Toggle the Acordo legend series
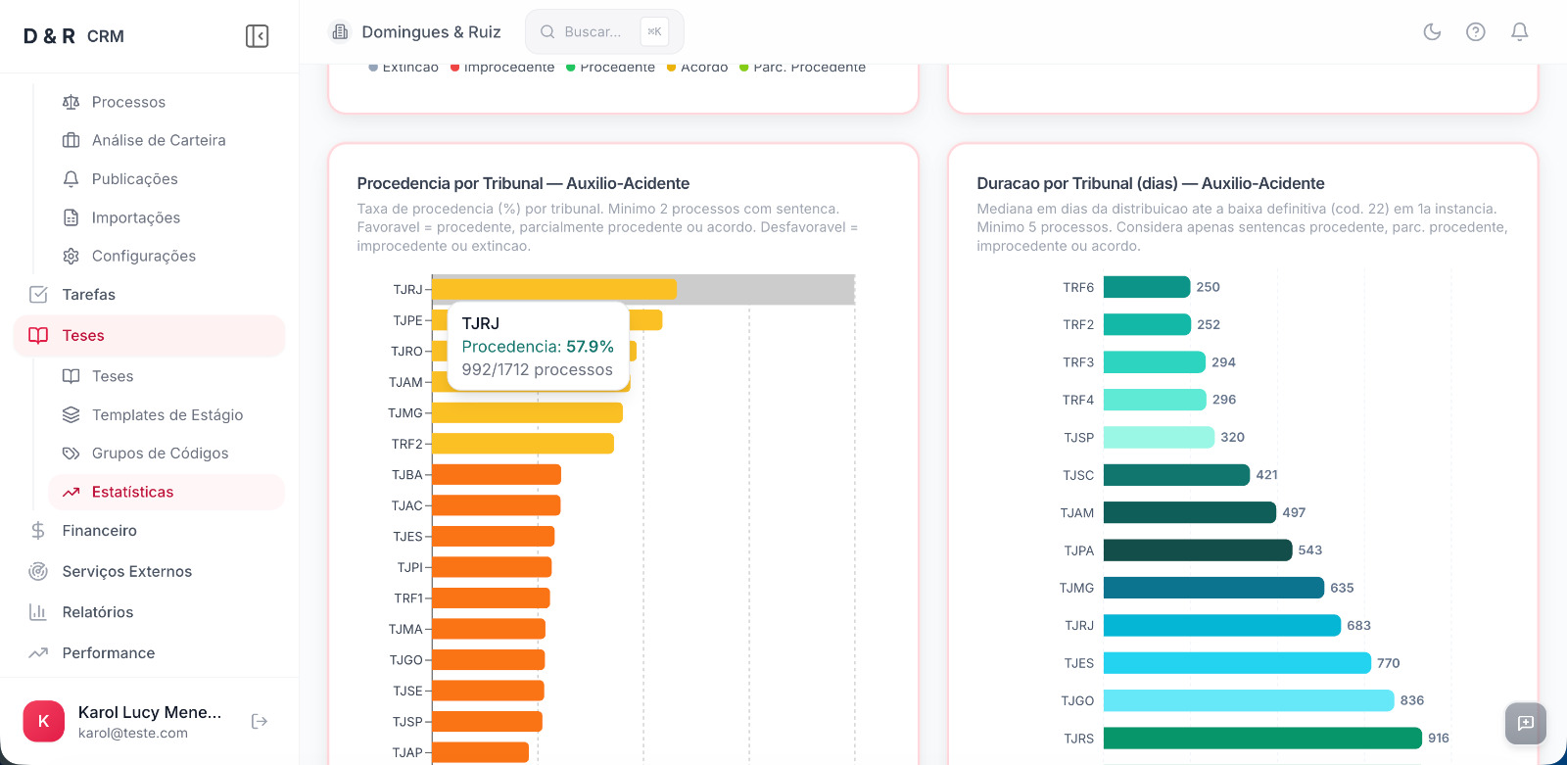1567x765 pixels. point(697,68)
